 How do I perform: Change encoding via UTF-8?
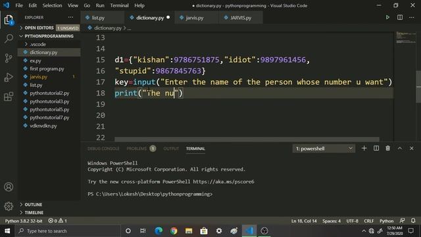(x=353, y=221)
